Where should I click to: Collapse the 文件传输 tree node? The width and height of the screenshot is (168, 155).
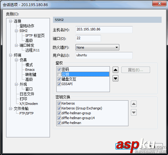(x=10, y=108)
